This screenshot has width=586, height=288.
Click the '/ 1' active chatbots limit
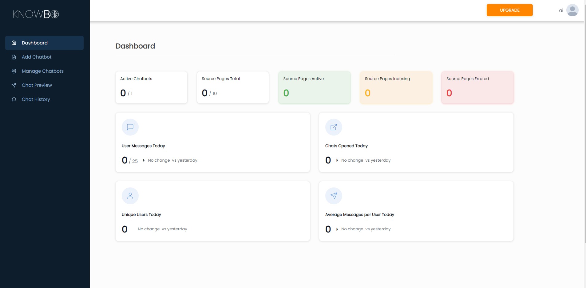pos(130,93)
